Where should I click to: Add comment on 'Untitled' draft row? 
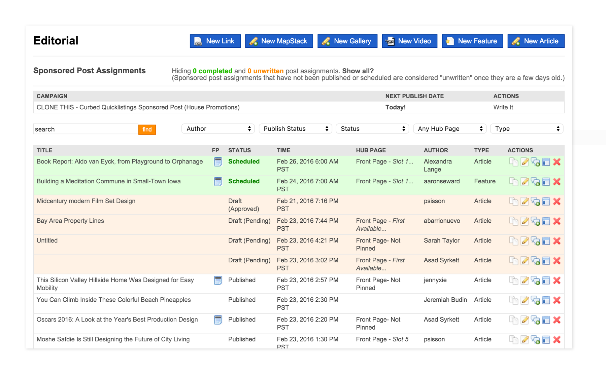point(535,241)
